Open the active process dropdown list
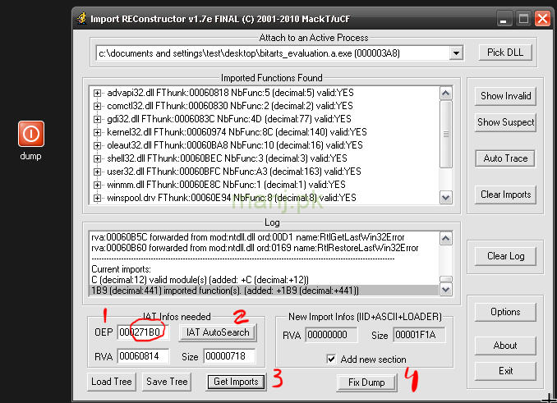557x403 pixels. (x=456, y=53)
